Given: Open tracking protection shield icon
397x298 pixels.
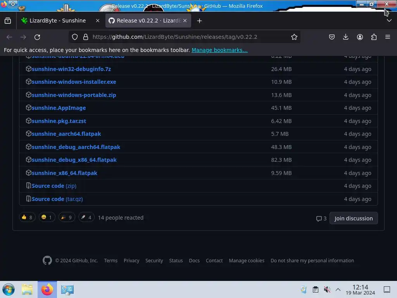Looking at the screenshot, I should [75, 37].
